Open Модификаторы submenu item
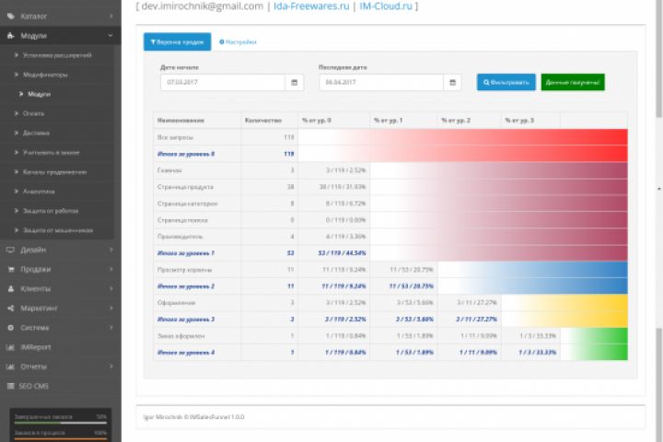The height and width of the screenshot is (442, 663). (x=57, y=75)
